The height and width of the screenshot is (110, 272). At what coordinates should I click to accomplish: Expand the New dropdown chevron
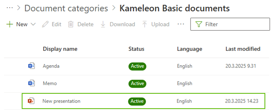coord(33,24)
